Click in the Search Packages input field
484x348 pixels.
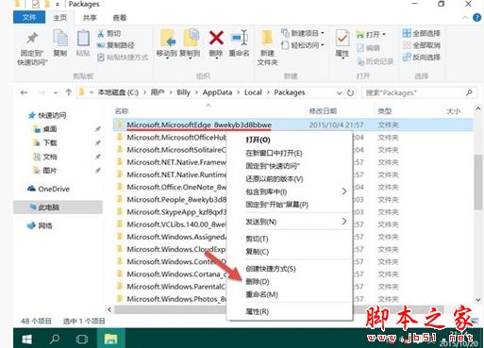[413, 93]
